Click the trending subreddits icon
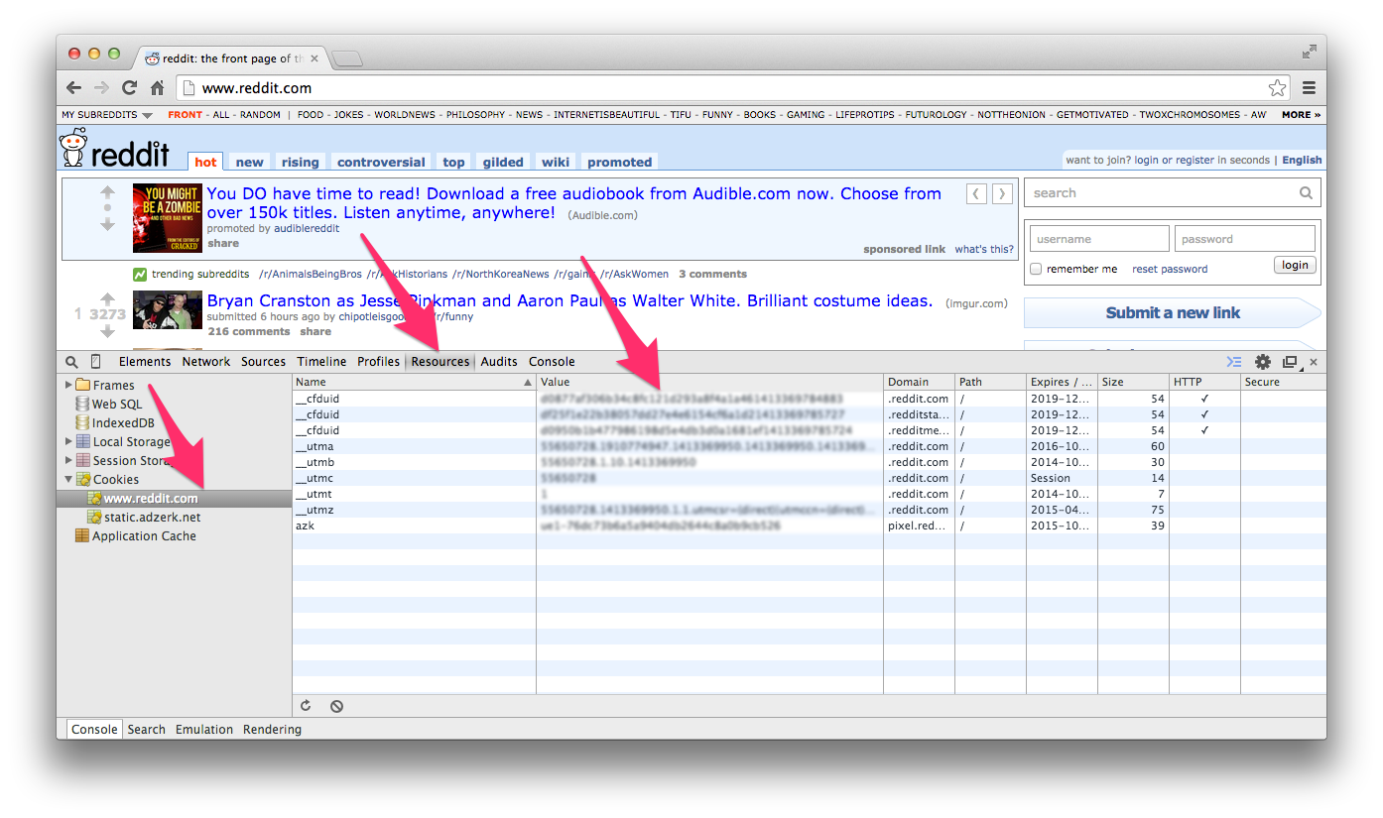The width and height of the screenshot is (1383, 818). pos(140,274)
